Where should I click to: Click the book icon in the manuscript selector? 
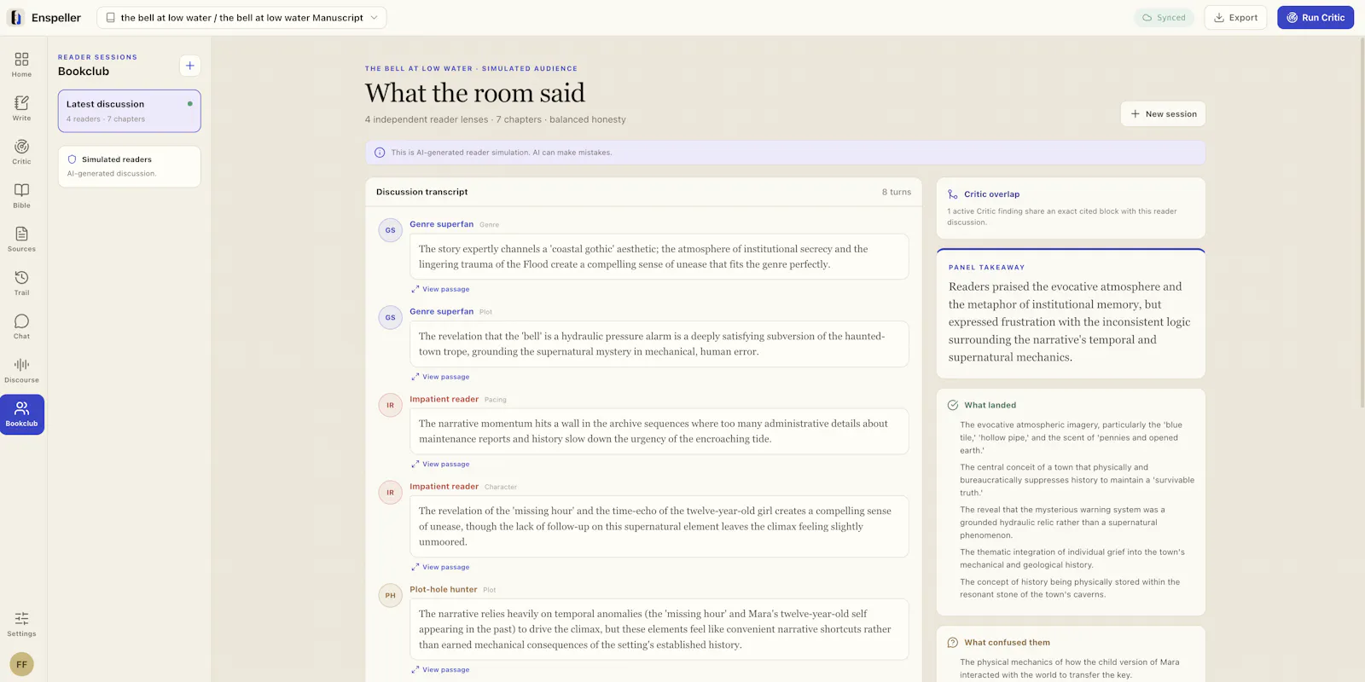(x=110, y=17)
